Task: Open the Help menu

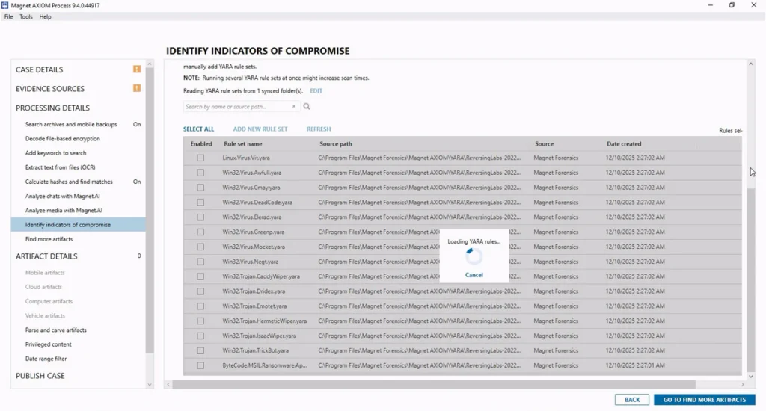Action: click(x=45, y=16)
